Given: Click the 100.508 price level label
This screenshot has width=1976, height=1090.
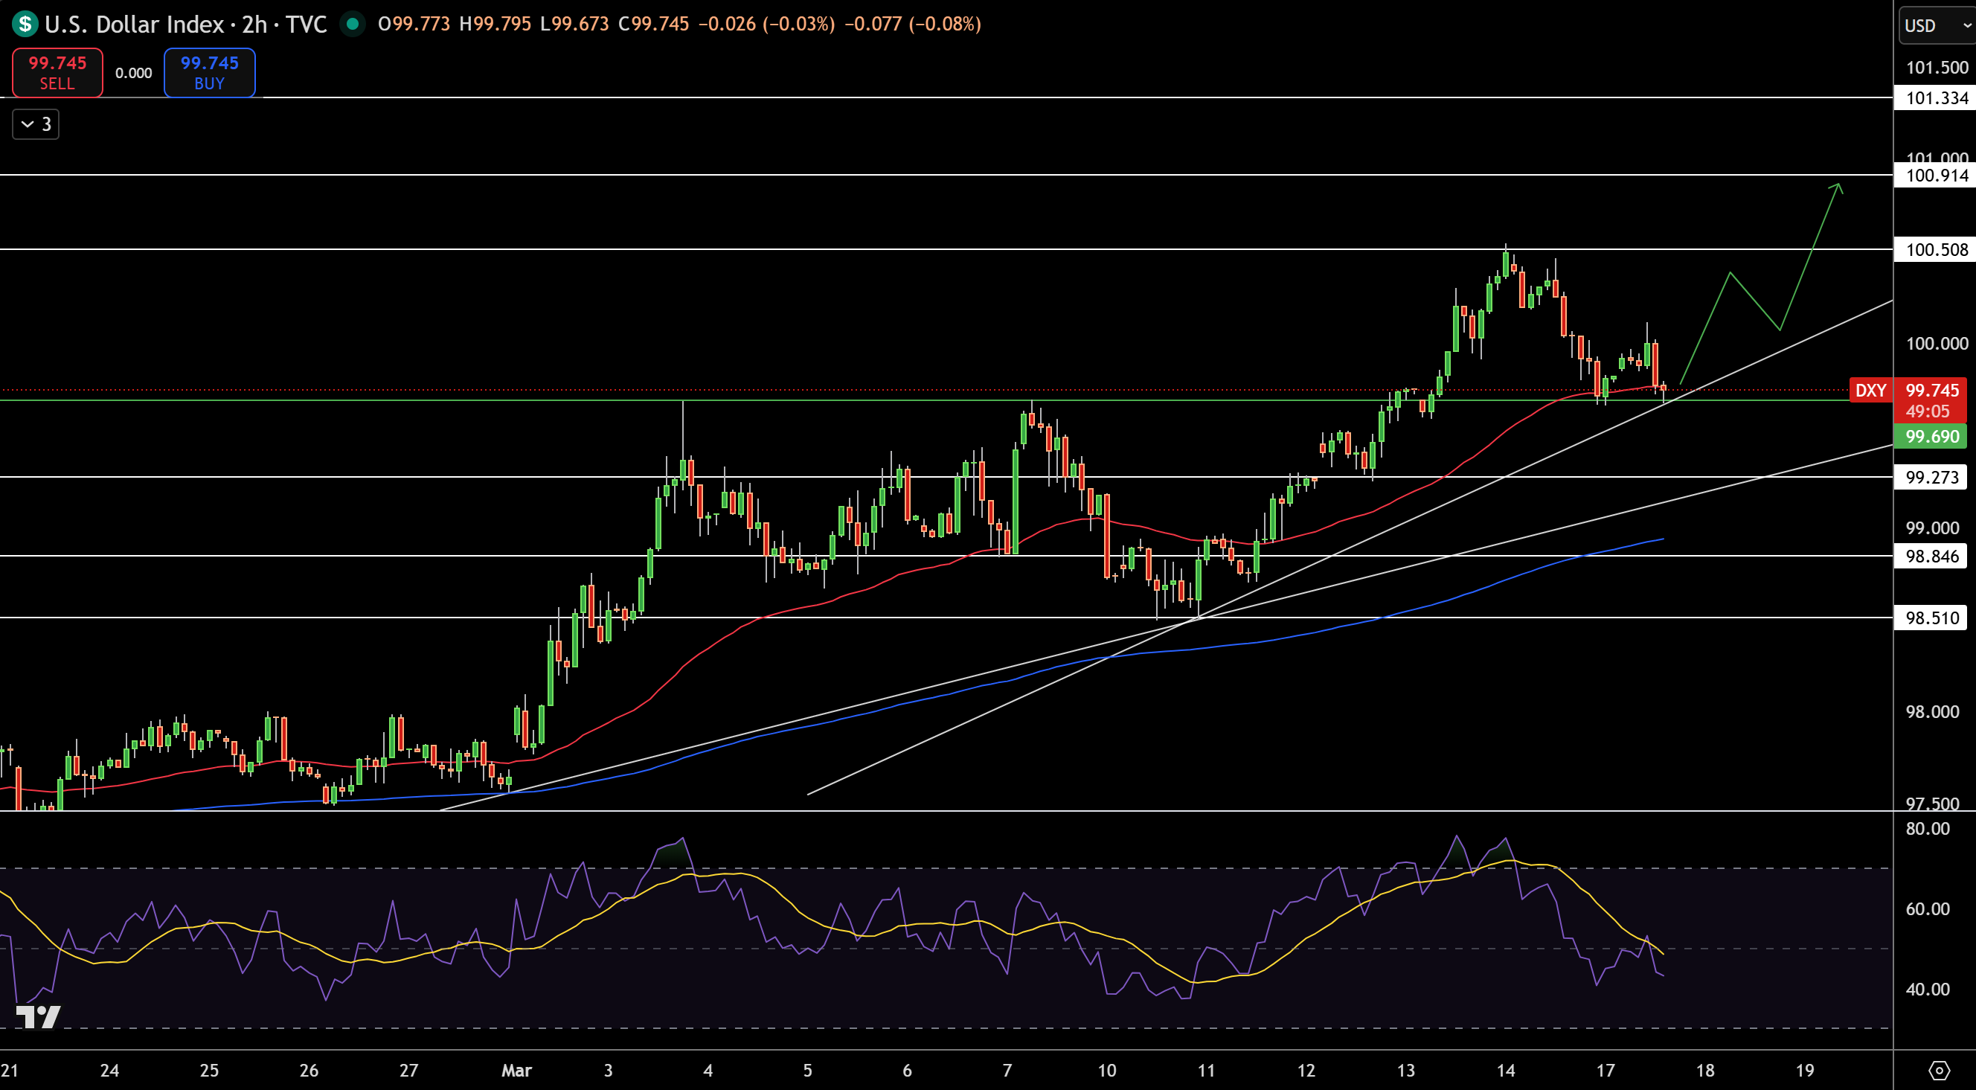Looking at the screenshot, I should coord(1935,250).
